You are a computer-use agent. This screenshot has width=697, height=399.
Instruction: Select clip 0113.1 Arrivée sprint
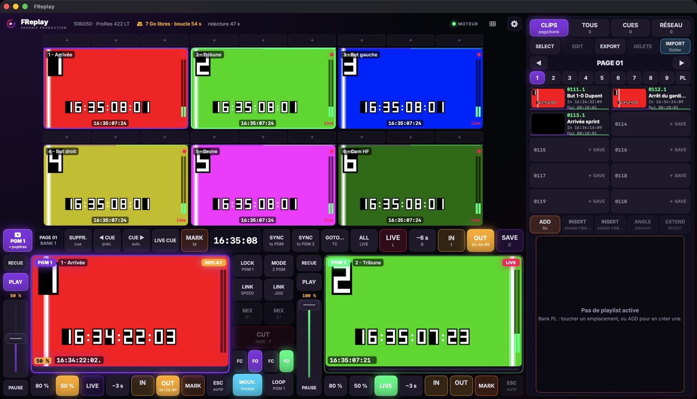[569, 124]
